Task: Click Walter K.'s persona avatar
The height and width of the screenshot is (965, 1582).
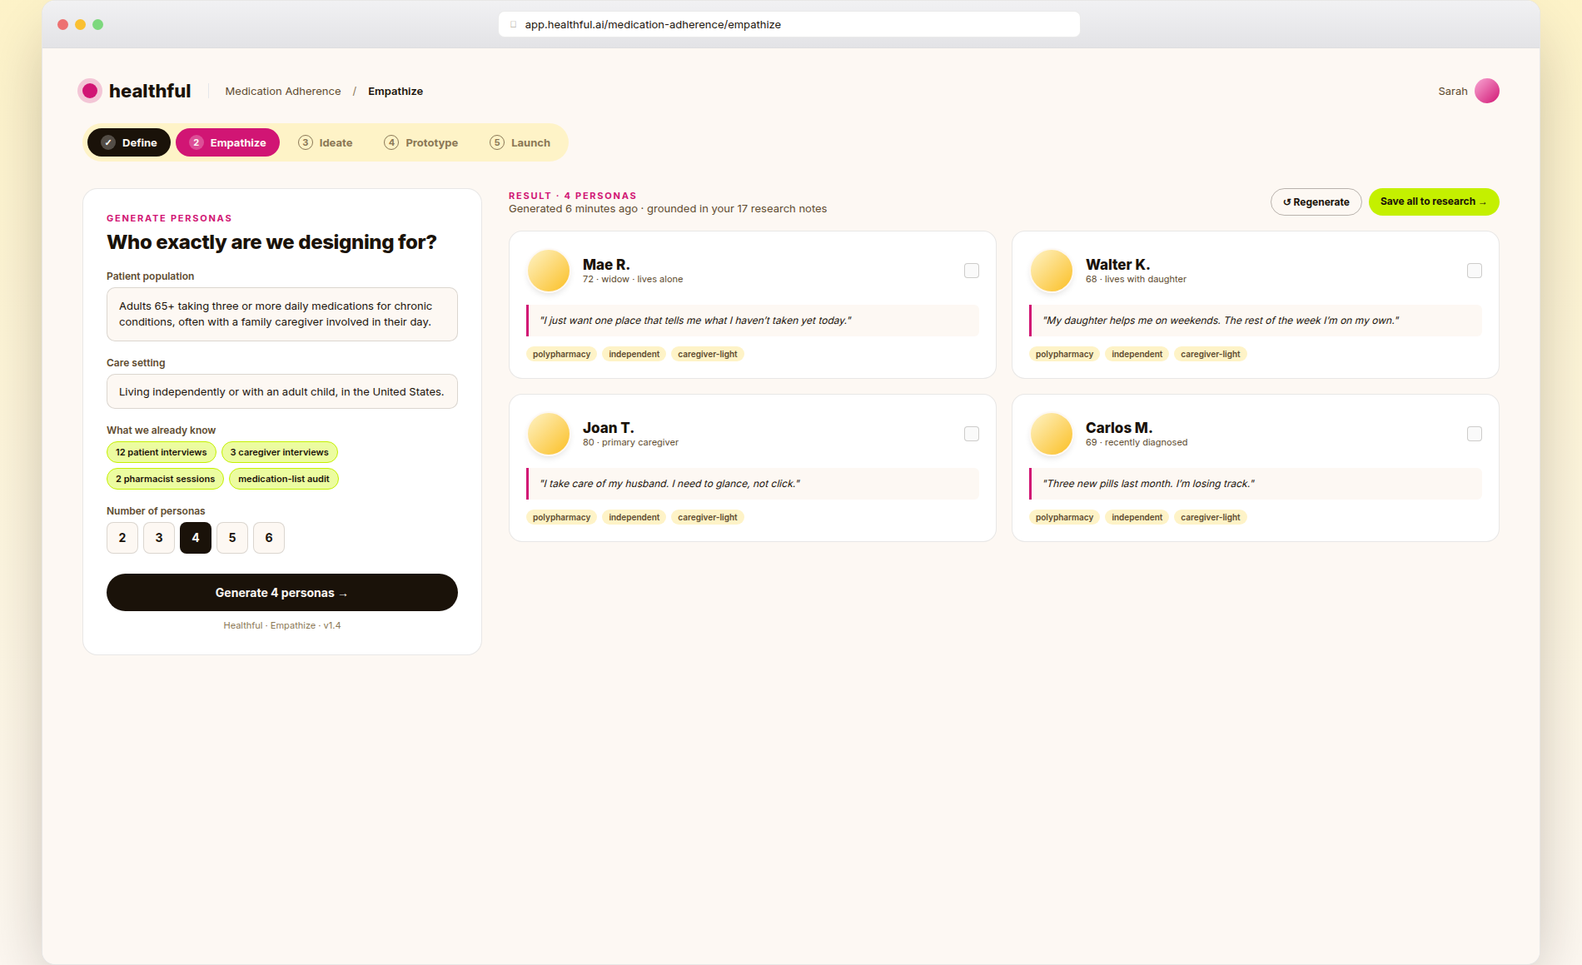Action: coord(1052,271)
